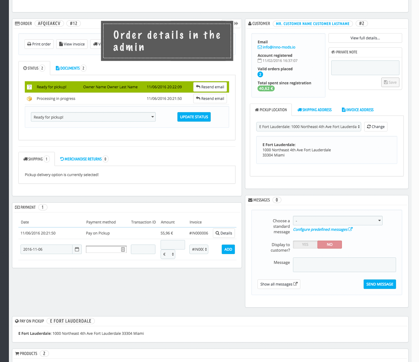Viewport: 419px width, 362px height.
Task: Click View full details button
Action: pyautogui.click(x=365, y=38)
